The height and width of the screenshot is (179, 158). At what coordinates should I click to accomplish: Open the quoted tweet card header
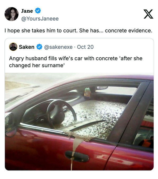pyautogui.click(x=51, y=47)
